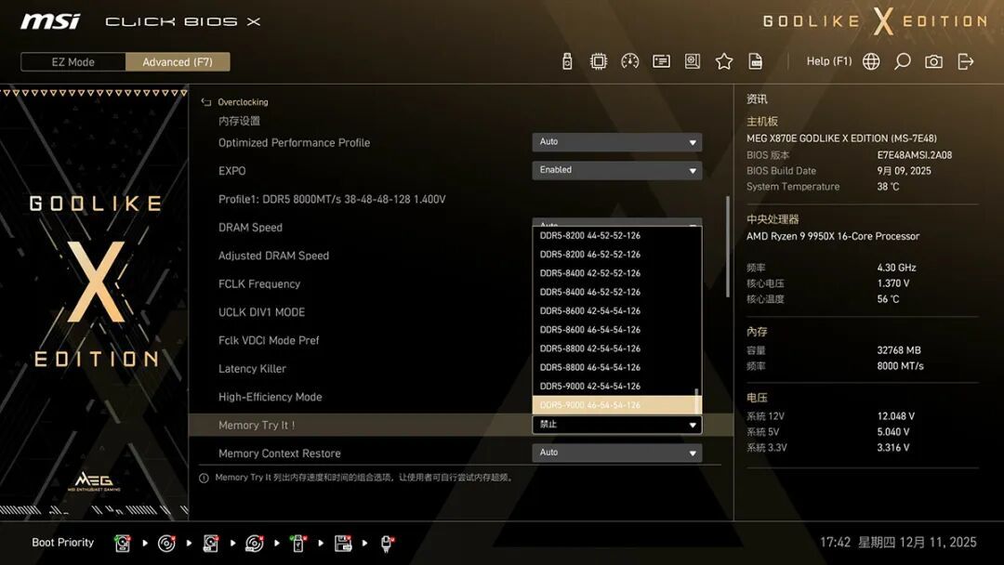Switch to Advanced (F7) mode
This screenshot has width=1004, height=565.
[178, 62]
